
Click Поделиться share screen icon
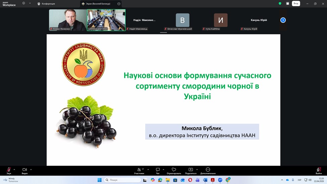pyautogui.click(x=191, y=170)
